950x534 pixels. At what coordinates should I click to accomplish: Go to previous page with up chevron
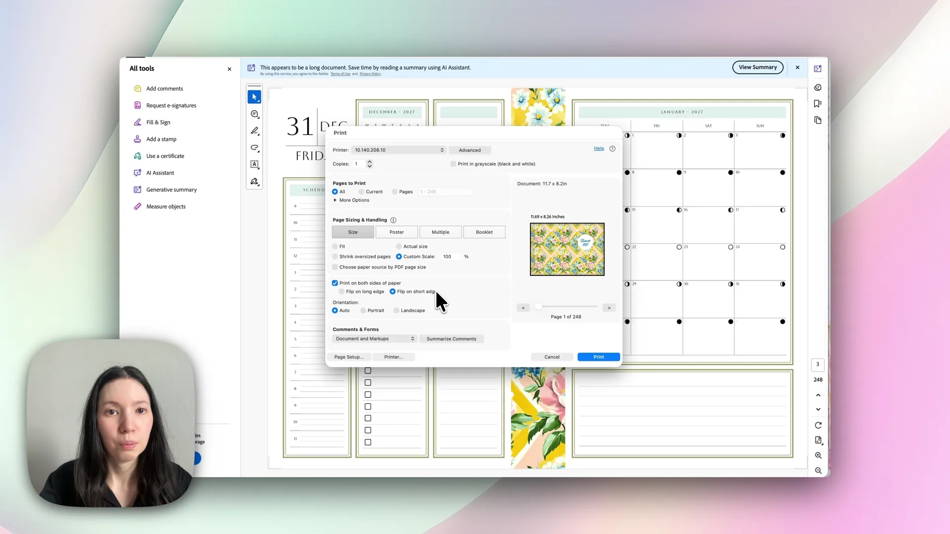tap(818, 395)
